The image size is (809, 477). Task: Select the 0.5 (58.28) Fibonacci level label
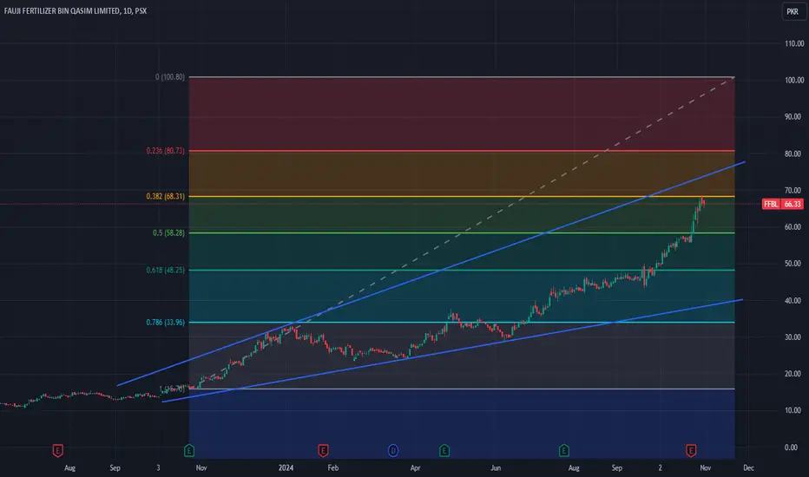click(168, 232)
